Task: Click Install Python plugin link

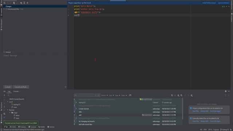Action: click(209, 3)
